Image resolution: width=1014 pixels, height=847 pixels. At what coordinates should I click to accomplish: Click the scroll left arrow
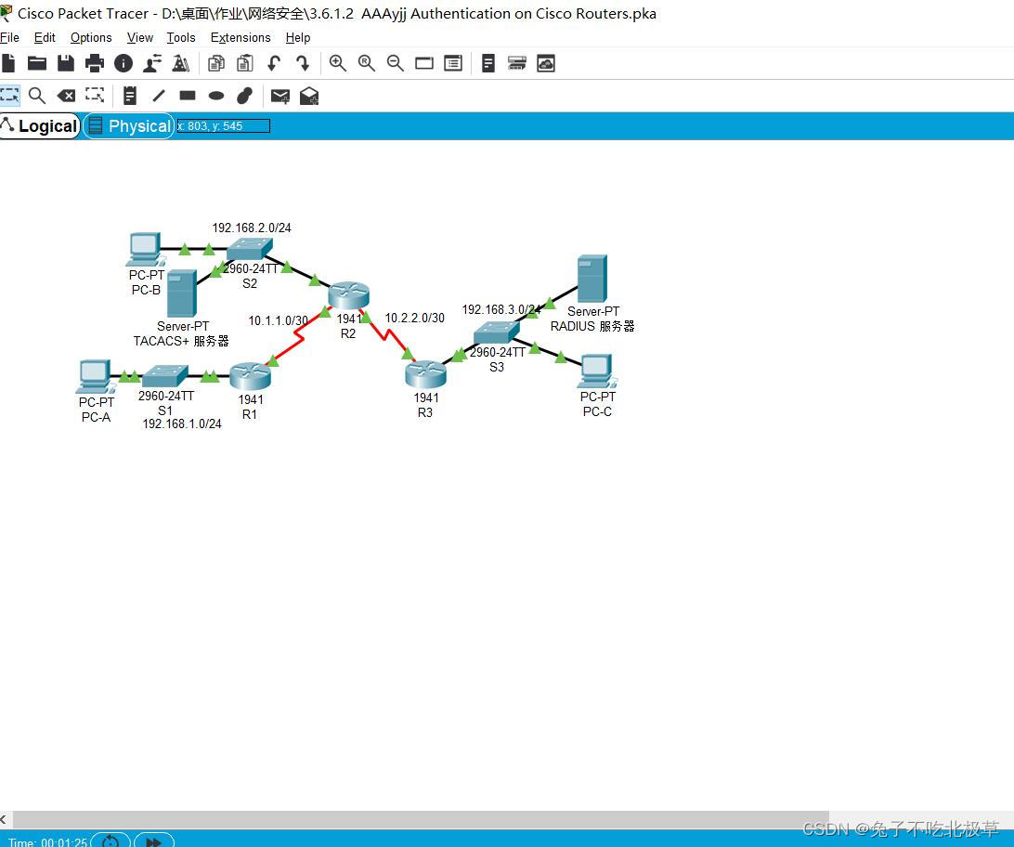click(x=4, y=819)
